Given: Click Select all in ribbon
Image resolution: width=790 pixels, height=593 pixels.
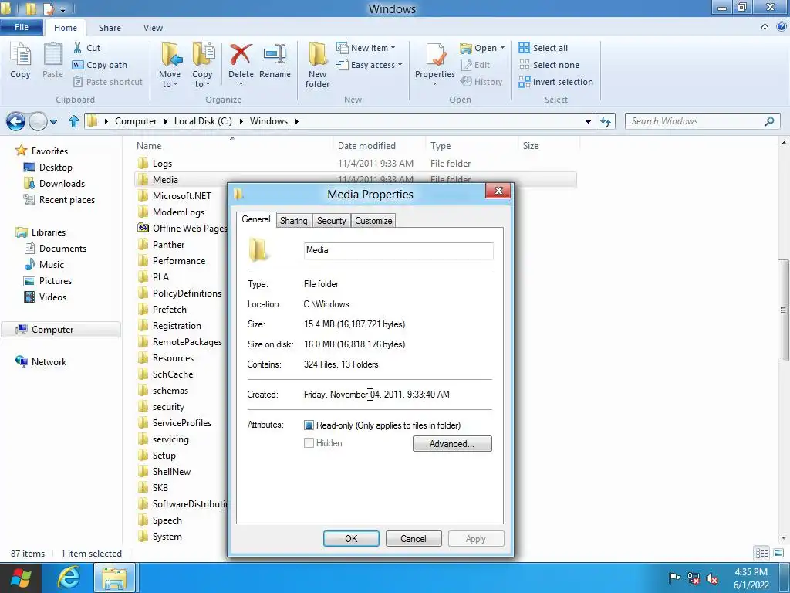Looking at the screenshot, I should click(x=543, y=48).
